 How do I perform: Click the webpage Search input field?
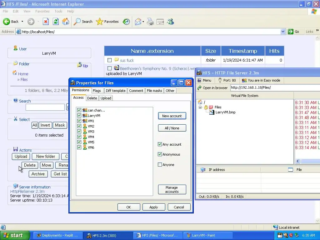coord(45,107)
